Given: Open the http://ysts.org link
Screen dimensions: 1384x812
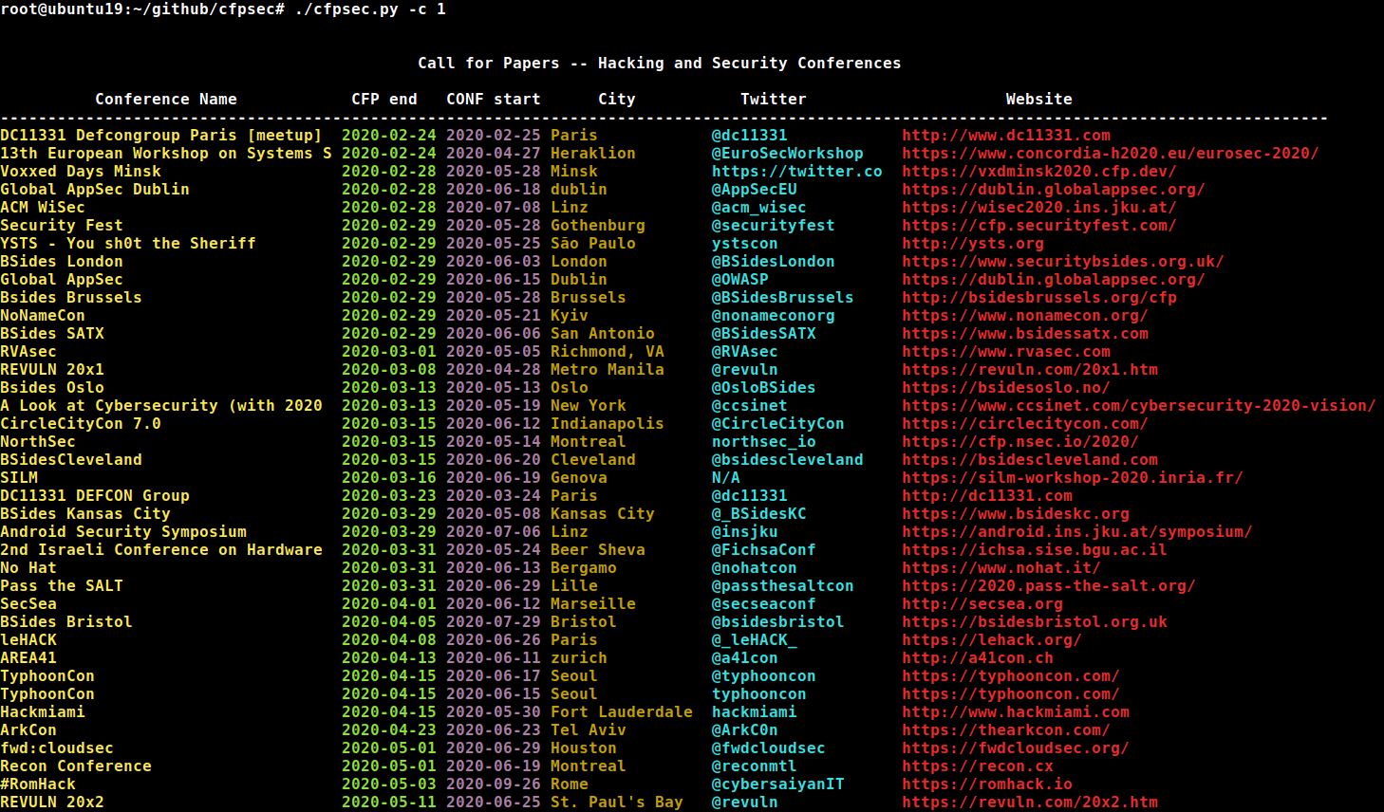Looking at the screenshot, I should (x=973, y=243).
